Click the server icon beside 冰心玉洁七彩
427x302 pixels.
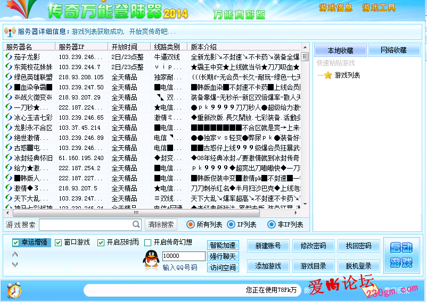[x=9, y=117]
